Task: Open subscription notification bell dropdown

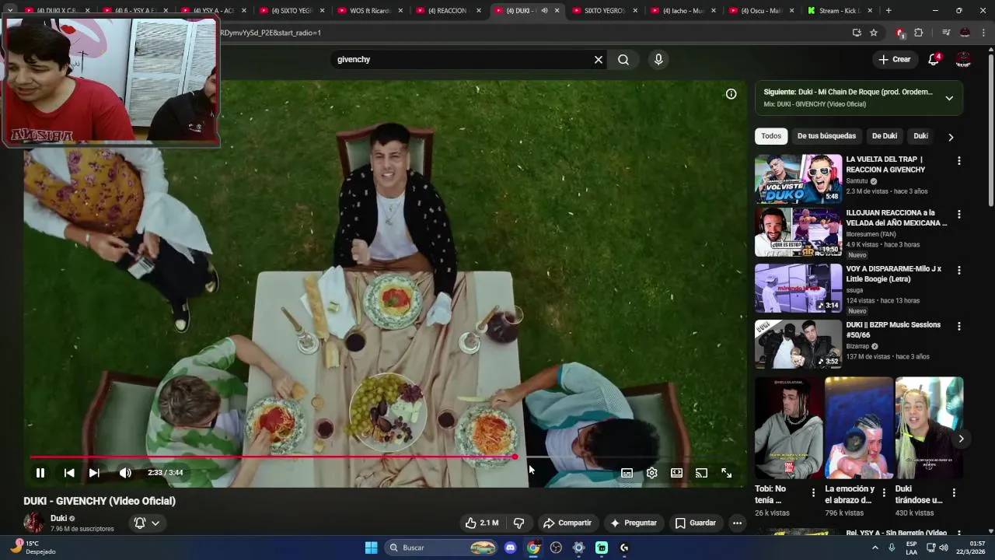Action: pos(146,523)
